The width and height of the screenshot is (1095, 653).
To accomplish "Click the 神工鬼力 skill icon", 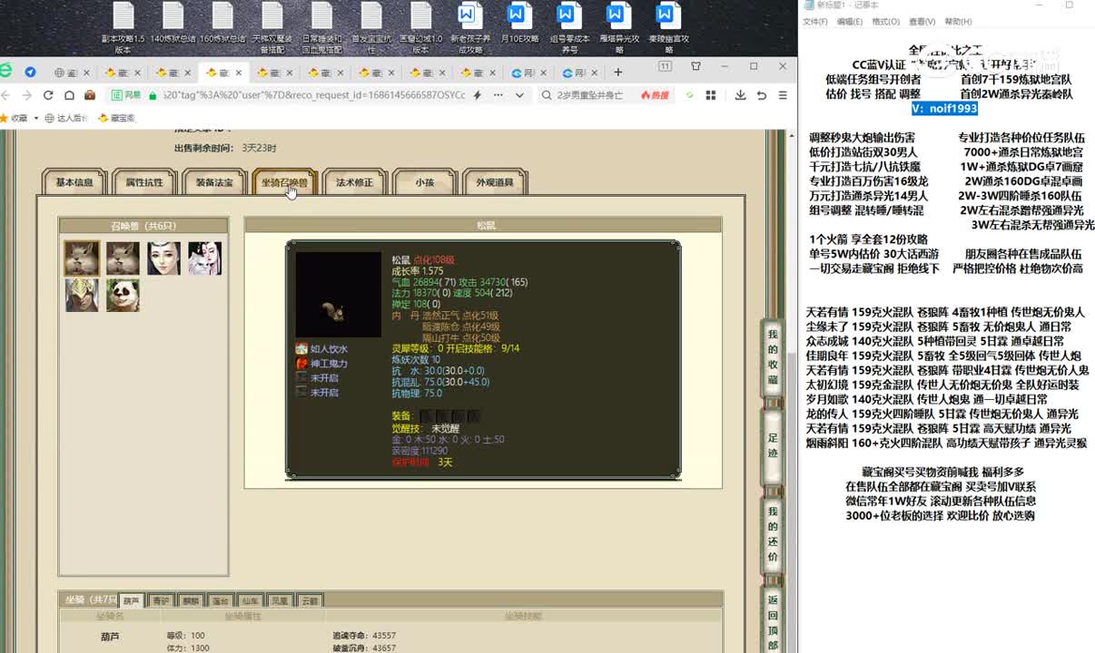I will tap(301, 364).
